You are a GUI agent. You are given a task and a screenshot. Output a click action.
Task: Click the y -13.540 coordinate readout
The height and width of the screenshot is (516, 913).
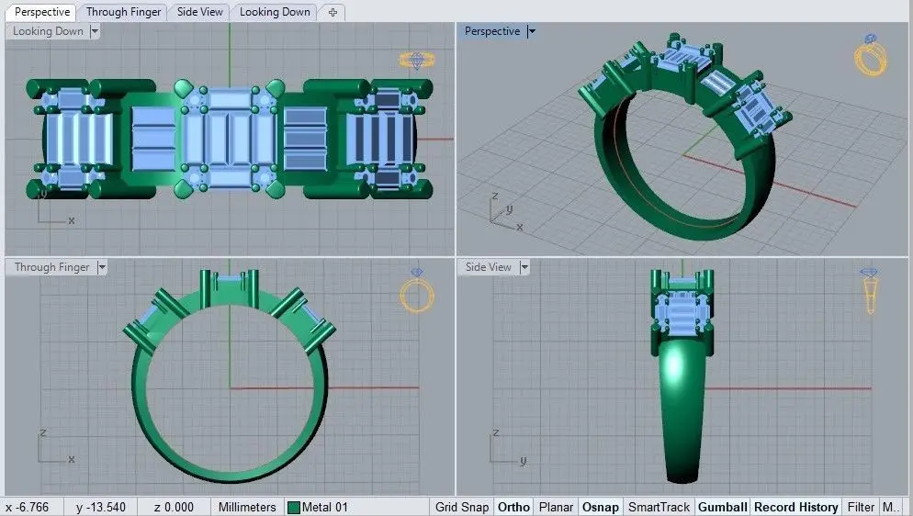tap(101, 507)
